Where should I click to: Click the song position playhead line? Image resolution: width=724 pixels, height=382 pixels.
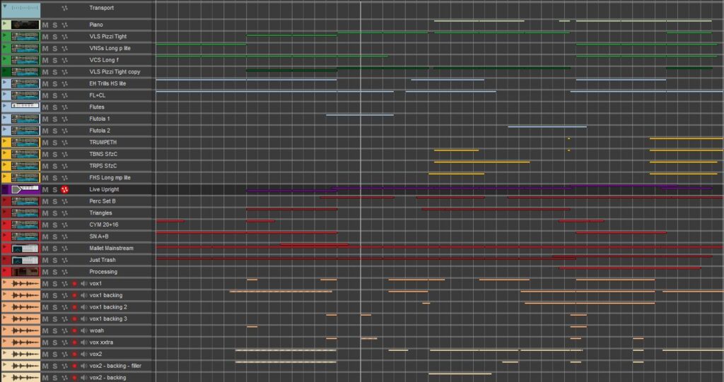361,191
